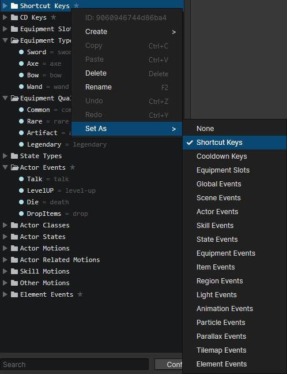Viewport: 287px width, 374px height.
Task: Click the star icon next to CD Keys
Action: click(54, 17)
